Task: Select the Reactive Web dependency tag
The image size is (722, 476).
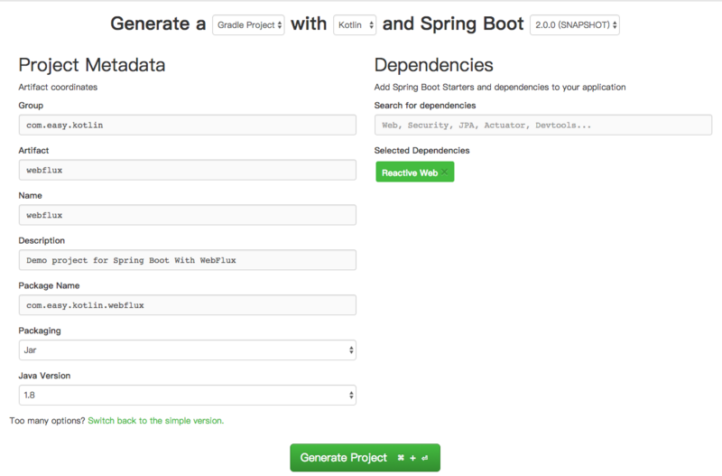Action: [409, 173]
